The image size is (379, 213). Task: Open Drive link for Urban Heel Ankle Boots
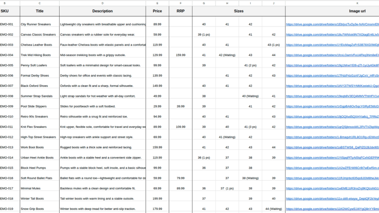(x=333, y=158)
